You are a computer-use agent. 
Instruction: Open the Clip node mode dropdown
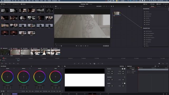click(129, 6)
